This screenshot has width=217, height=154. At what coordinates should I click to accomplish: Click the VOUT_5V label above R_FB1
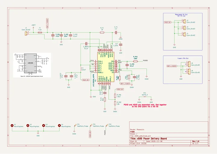pyautogui.click(x=120, y=89)
